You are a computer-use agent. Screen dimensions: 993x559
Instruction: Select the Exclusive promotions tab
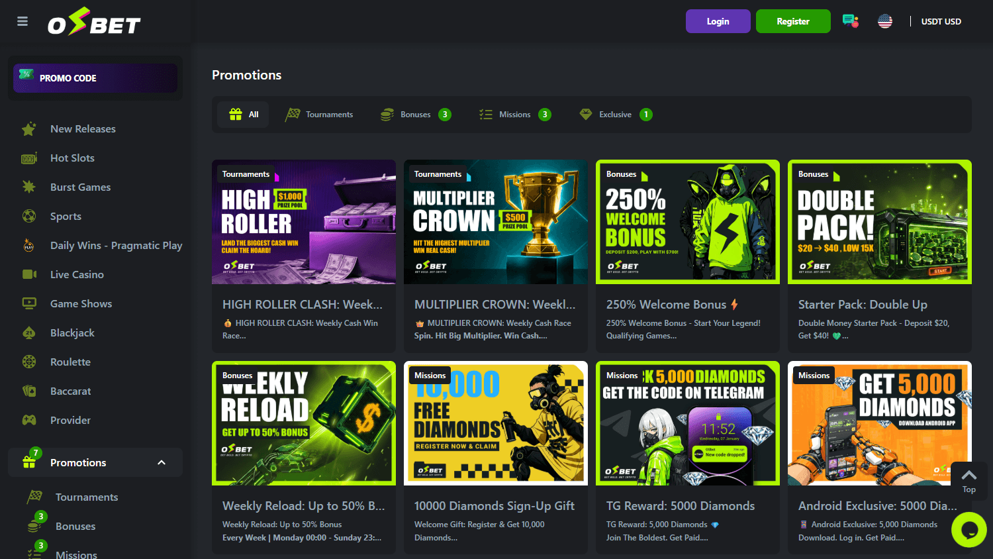click(x=616, y=114)
